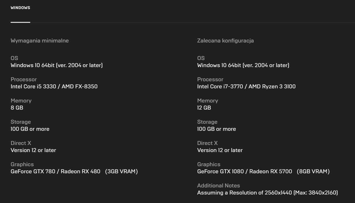Click the Wymagania minimalne heading
Image resolution: width=355 pixels, height=203 pixels.
[x=40, y=40]
